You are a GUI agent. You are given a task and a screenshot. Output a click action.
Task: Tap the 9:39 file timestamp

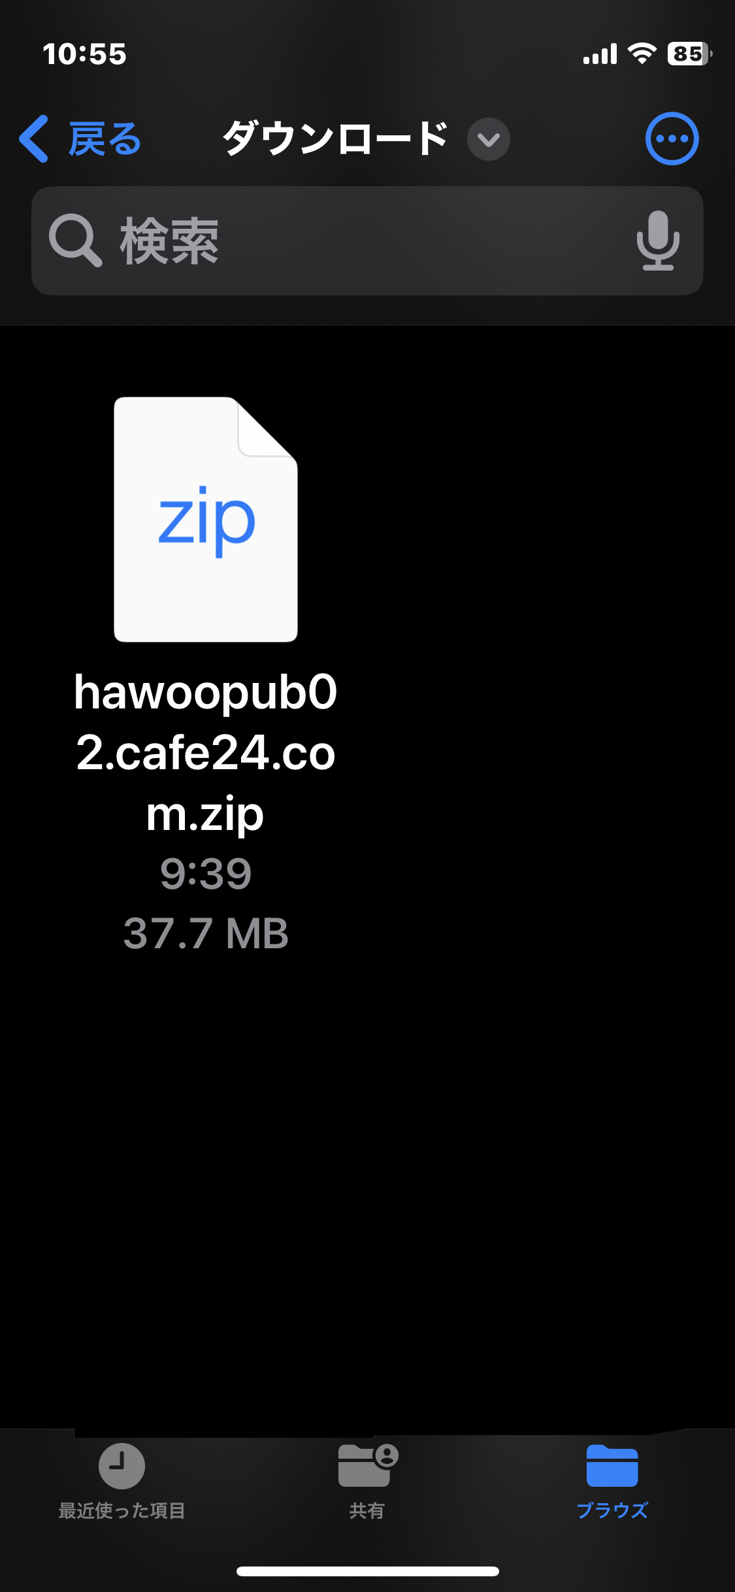point(206,874)
